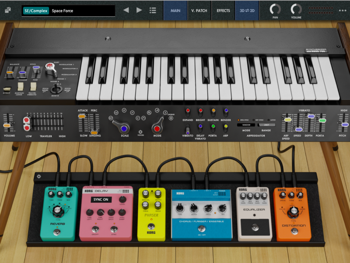Click the Reverb pedal Type knob
The height and width of the screenshot is (263, 350).
click(x=58, y=211)
